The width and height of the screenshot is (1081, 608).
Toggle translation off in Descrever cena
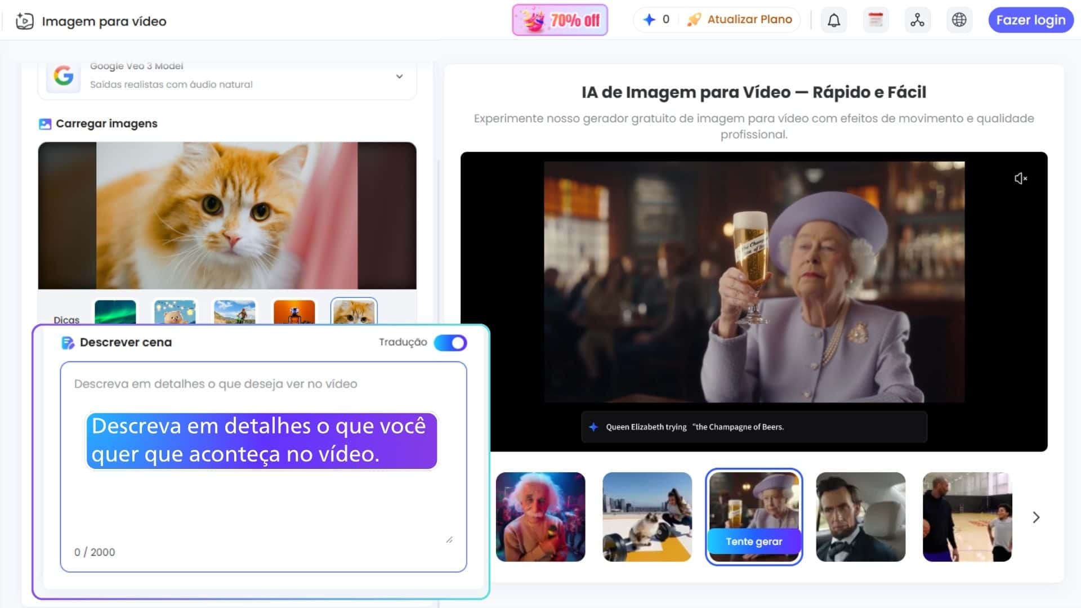click(450, 343)
